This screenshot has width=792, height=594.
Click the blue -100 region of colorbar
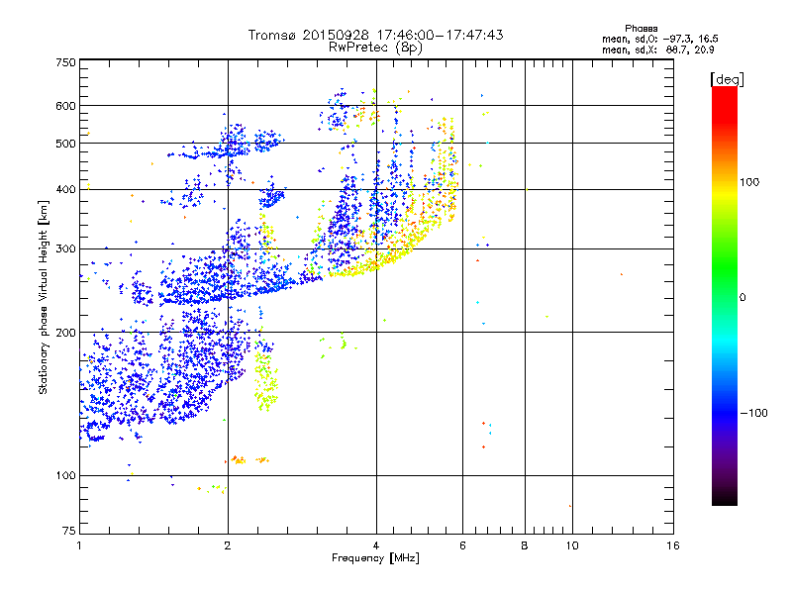point(725,413)
